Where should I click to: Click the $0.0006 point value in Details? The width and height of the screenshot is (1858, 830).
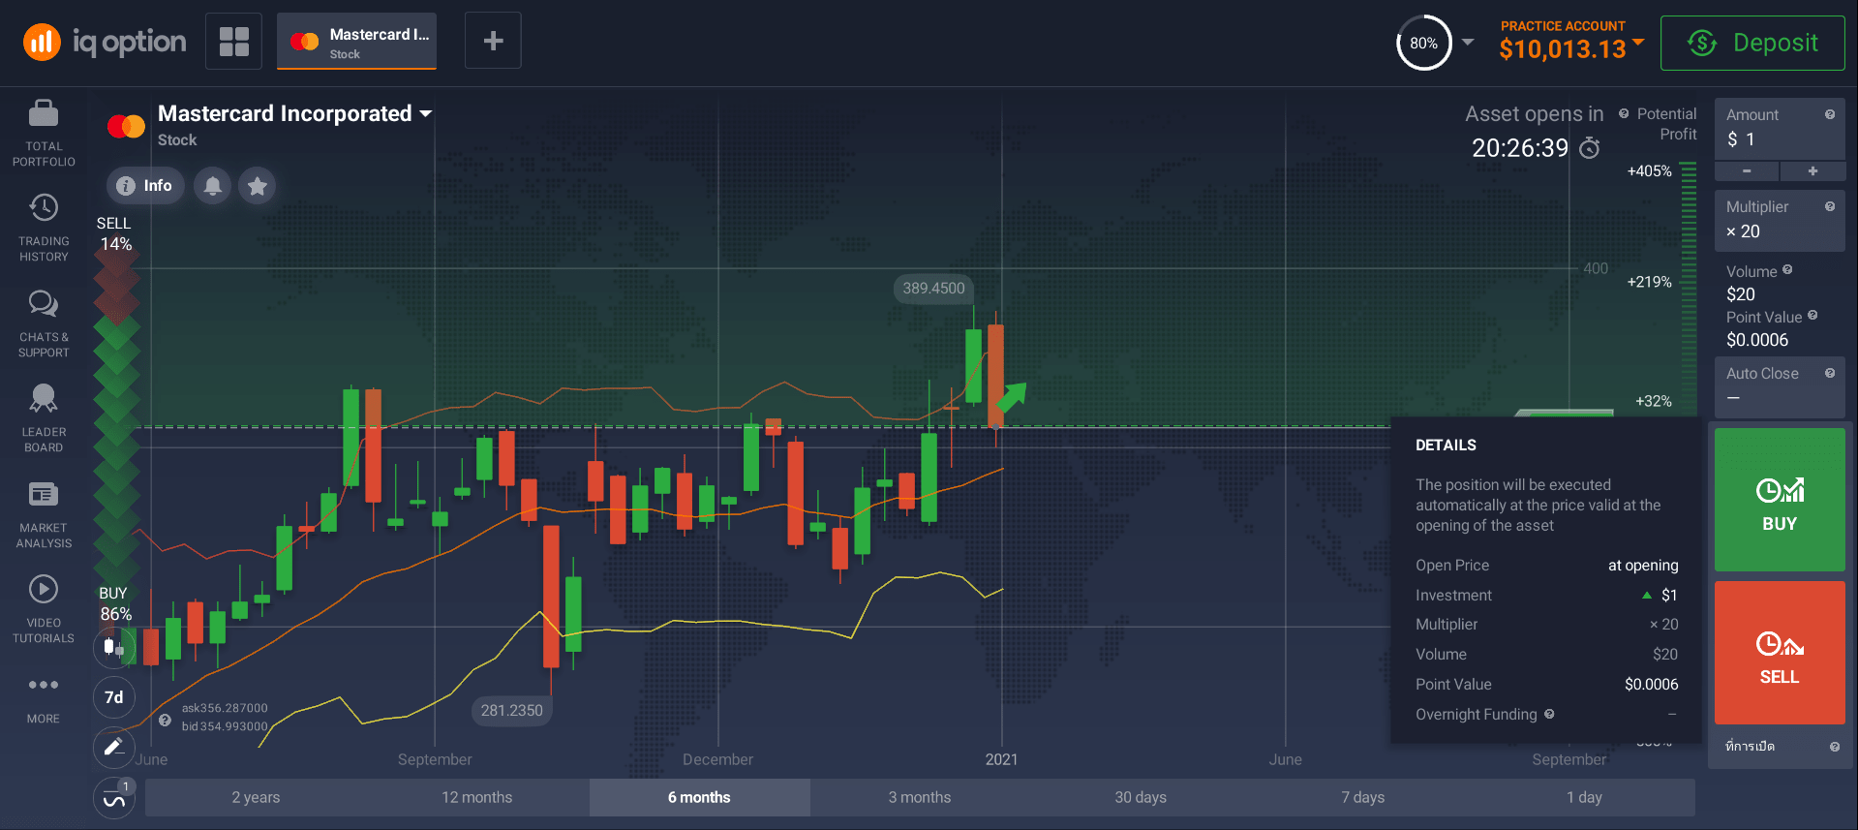pyautogui.click(x=1651, y=684)
